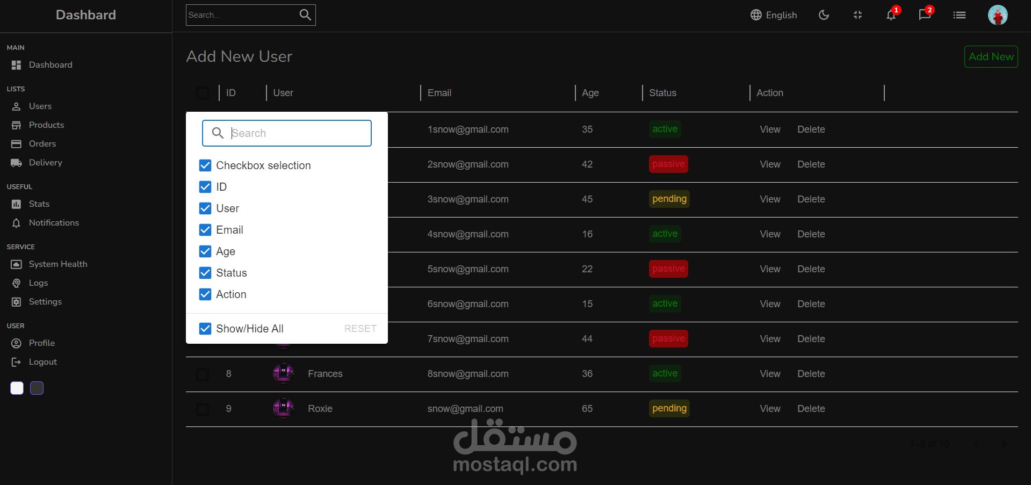
Task: Click the 7snow@gmail.com email cell
Action: 468,339
